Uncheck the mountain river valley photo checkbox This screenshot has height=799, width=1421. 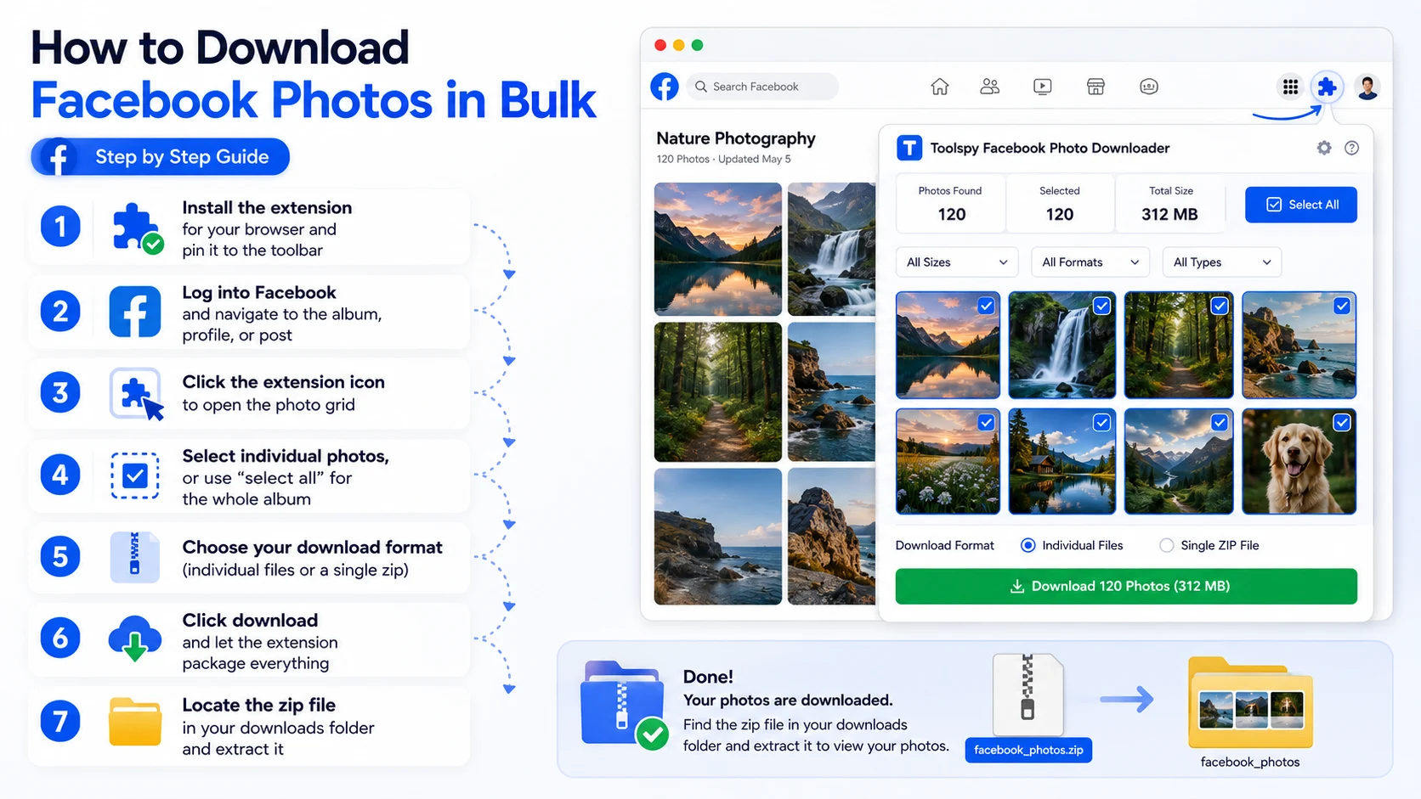pyautogui.click(x=1219, y=422)
